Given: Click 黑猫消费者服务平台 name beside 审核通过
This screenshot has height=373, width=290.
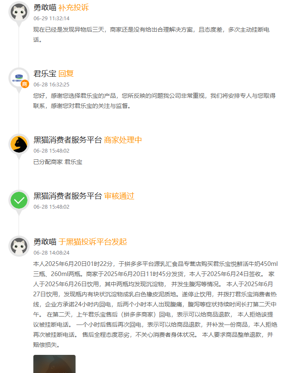Looking at the screenshot, I should coord(68,196).
